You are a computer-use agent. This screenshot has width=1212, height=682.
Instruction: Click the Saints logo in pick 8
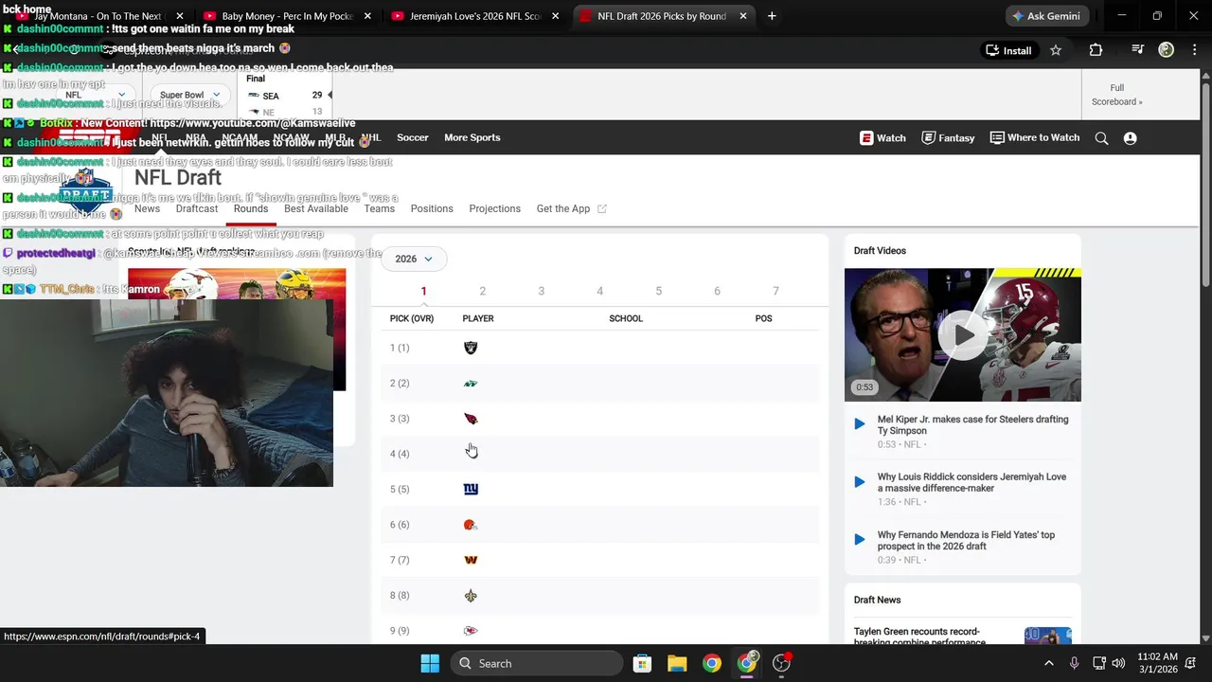471,595
